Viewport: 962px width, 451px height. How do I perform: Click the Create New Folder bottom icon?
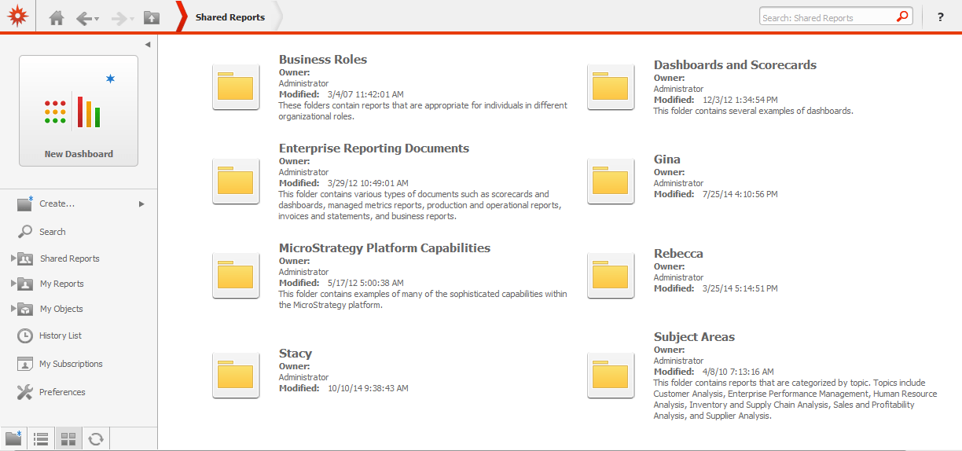[13, 438]
